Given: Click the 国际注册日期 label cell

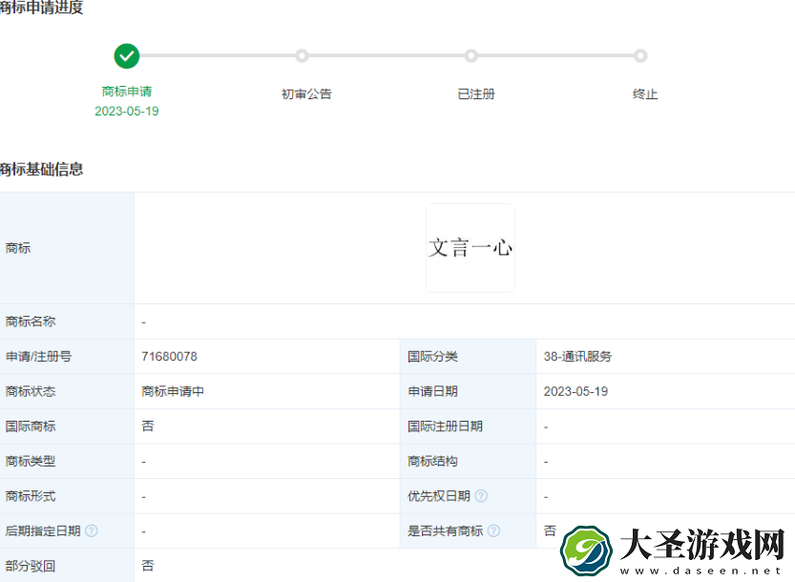Looking at the screenshot, I should tap(468, 426).
